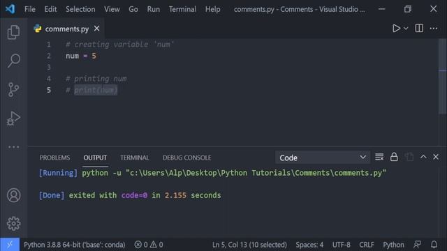The height and width of the screenshot is (251, 447).
Task: Maximize the panel with chevron up
Action: [x=423, y=156]
